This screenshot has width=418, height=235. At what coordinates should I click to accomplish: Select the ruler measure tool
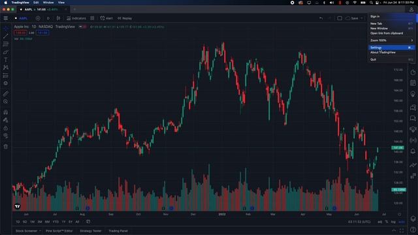click(x=6, y=93)
